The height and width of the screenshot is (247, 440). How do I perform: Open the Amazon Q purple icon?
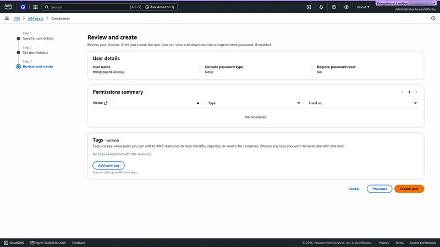click(x=23, y=7)
